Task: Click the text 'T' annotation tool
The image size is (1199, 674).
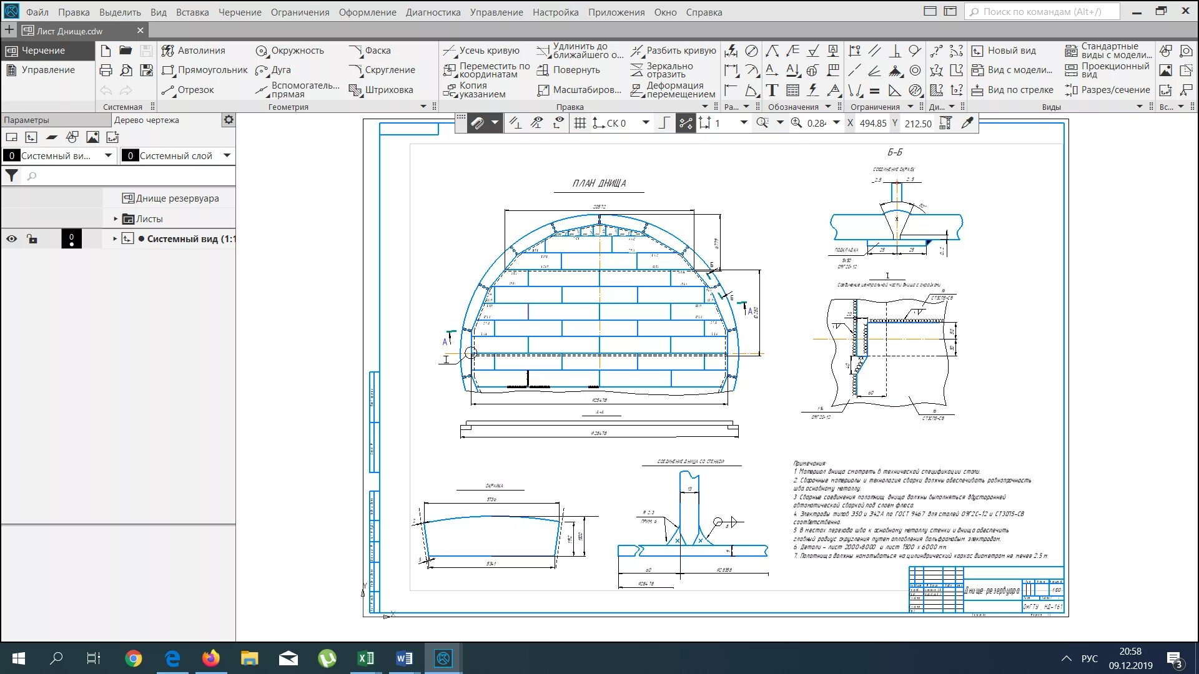Action: click(772, 90)
